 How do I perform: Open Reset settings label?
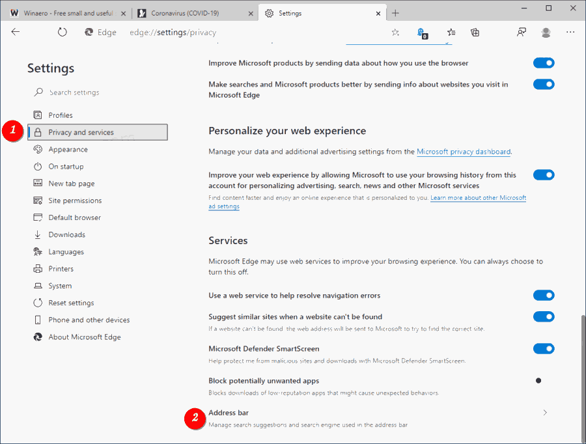71,303
